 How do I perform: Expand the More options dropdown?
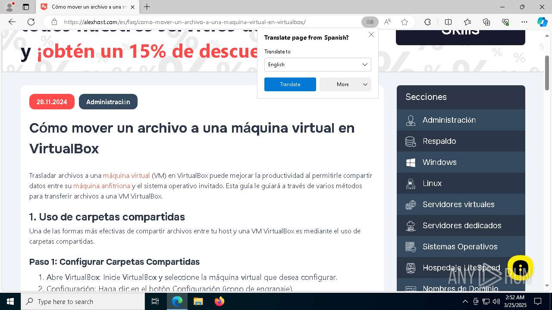point(345,84)
